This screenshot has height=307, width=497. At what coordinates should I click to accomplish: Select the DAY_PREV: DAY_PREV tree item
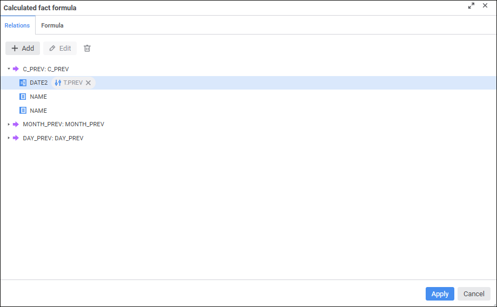click(x=53, y=138)
